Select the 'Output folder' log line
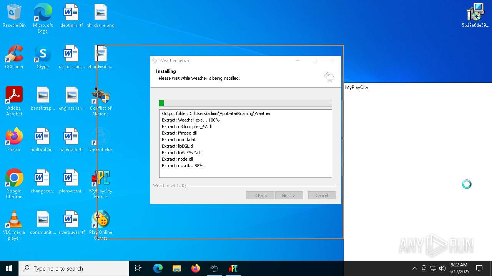 tap(216, 113)
